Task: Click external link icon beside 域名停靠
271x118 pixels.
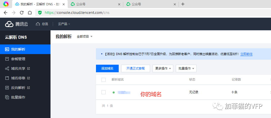Action: (29, 78)
